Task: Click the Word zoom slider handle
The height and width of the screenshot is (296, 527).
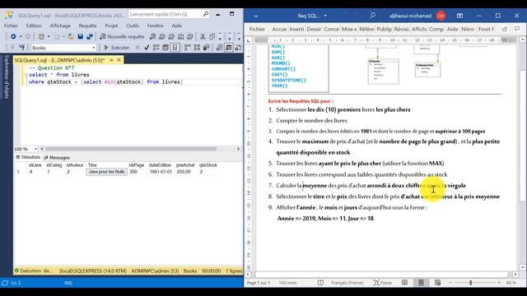Action: [470, 283]
